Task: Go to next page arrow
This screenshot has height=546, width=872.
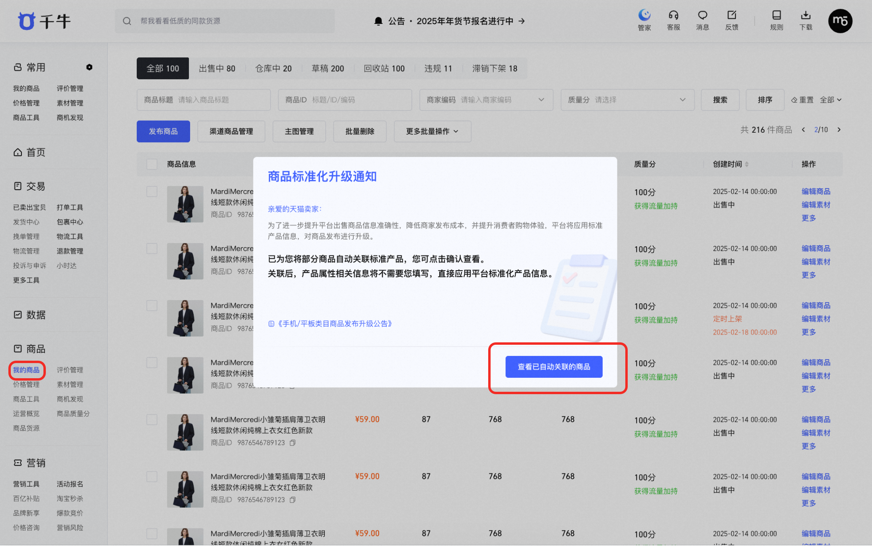Action: click(x=839, y=130)
